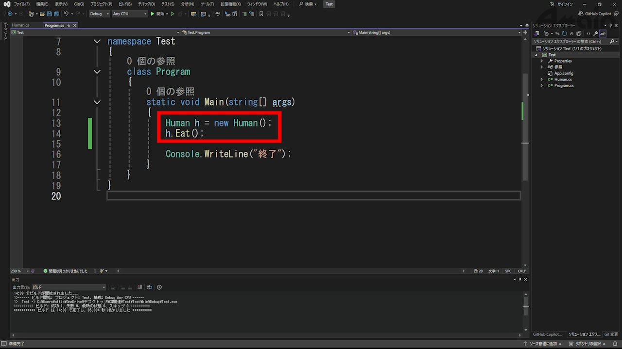Collapse the Test project node

pyautogui.click(x=536, y=55)
